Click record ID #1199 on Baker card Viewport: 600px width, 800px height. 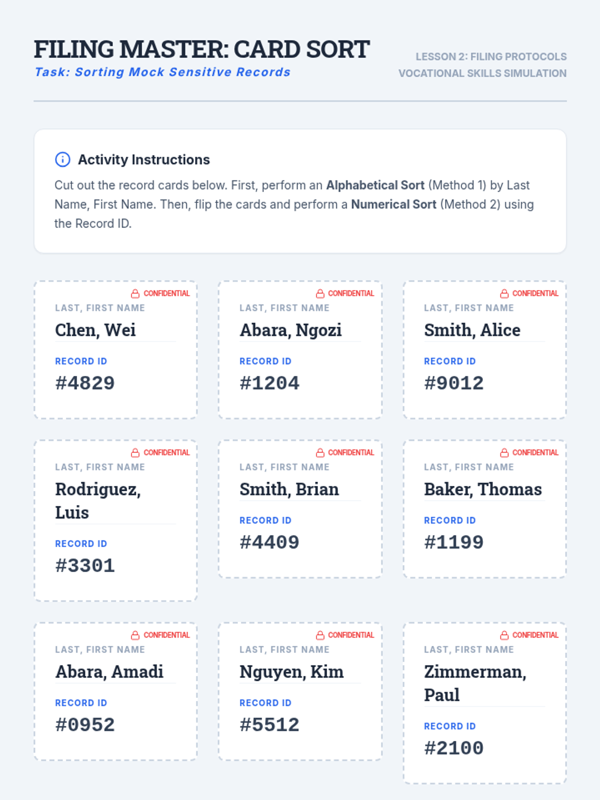point(454,542)
